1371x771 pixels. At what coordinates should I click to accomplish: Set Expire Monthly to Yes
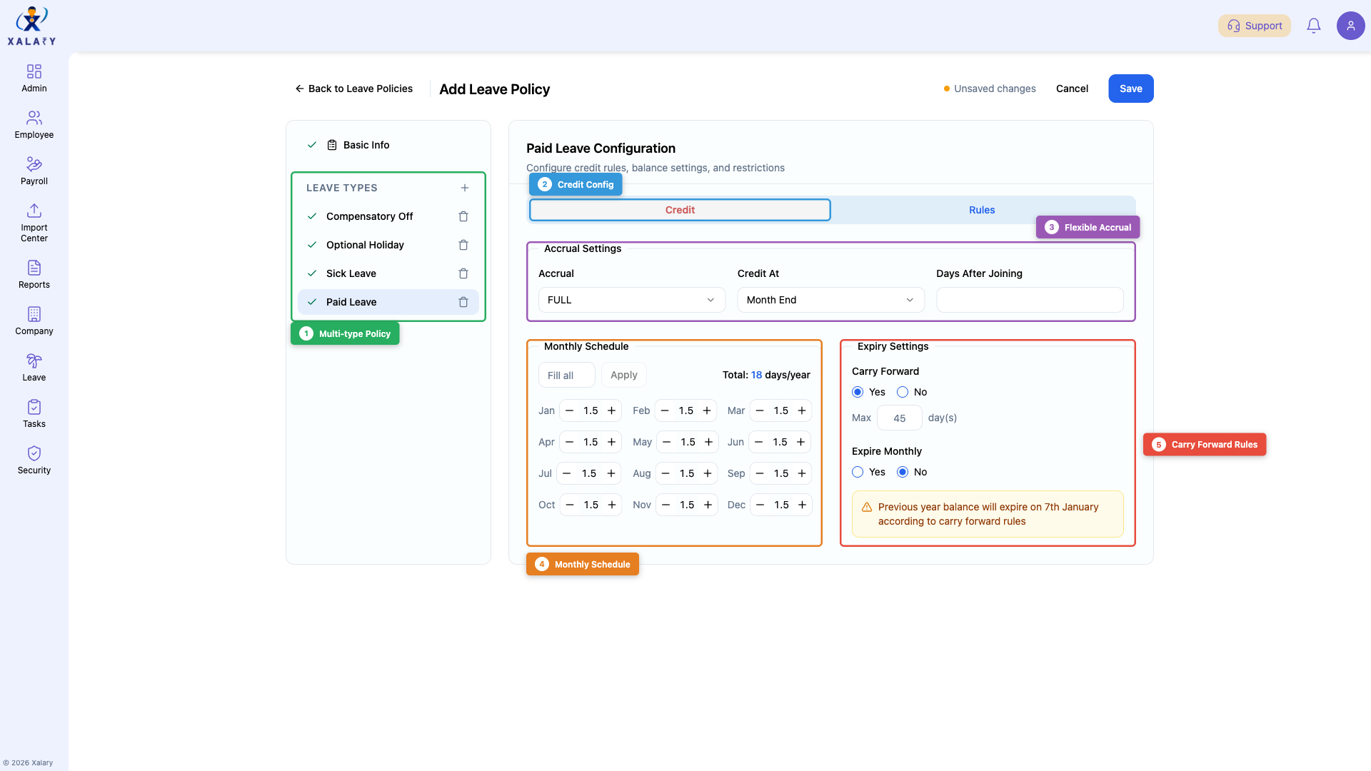point(858,472)
